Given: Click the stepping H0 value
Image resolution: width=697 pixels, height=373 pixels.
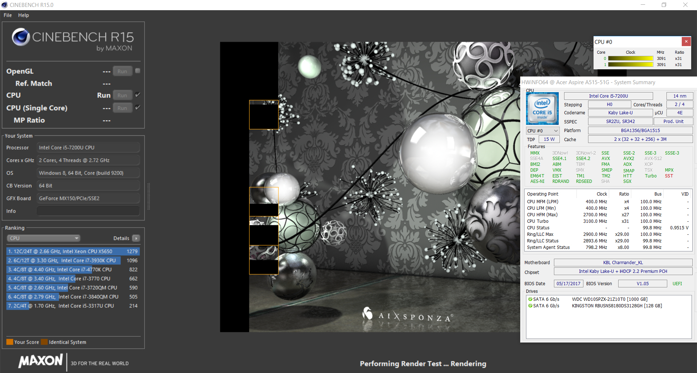Looking at the screenshot, I should 610,104.
